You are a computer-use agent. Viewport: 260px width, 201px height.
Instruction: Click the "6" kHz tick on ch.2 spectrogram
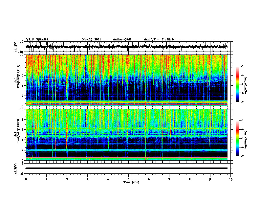tap(22, 130)
